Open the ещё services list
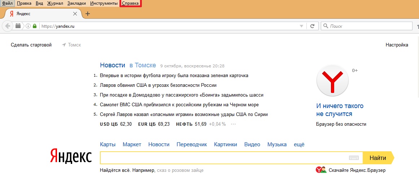This screenshot has height=183, width=419. [299, 144]
